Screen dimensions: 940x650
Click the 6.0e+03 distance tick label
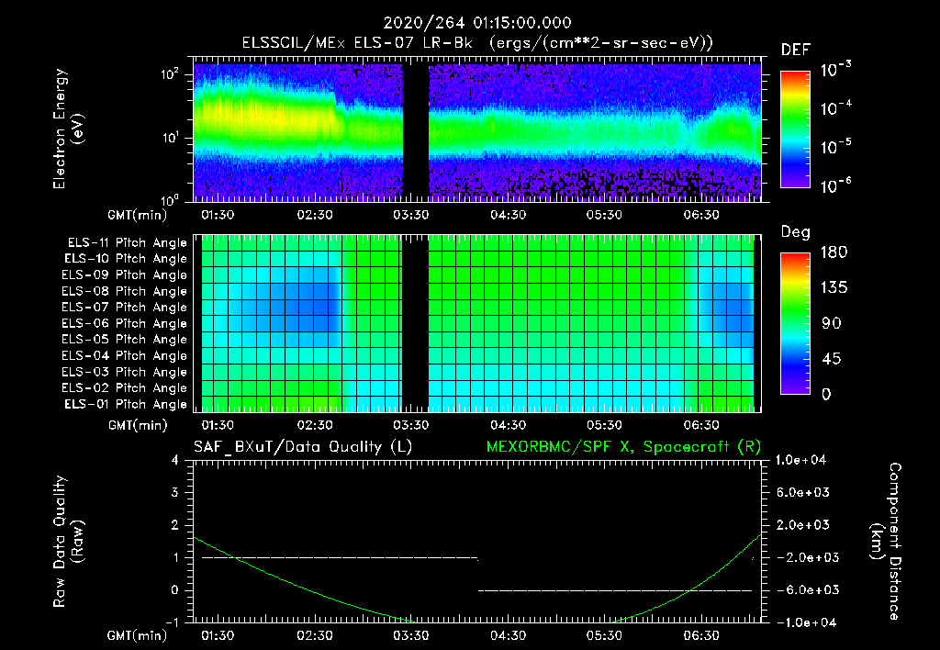tap(802, 492)
